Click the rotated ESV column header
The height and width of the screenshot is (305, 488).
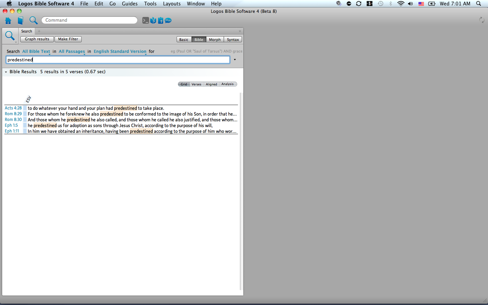pos(28,99)
